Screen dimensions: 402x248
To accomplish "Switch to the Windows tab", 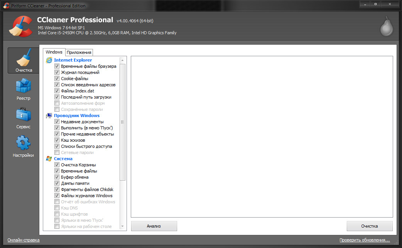I will coord(54,52).
